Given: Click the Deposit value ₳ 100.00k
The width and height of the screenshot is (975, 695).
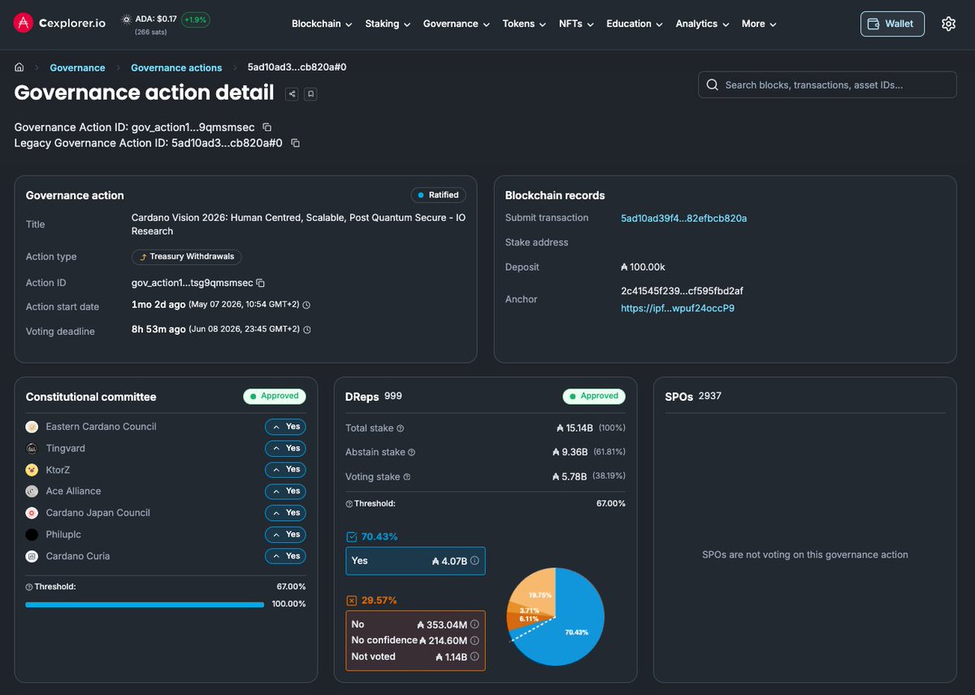Looking at the screenshot, I should pos(643,267).
